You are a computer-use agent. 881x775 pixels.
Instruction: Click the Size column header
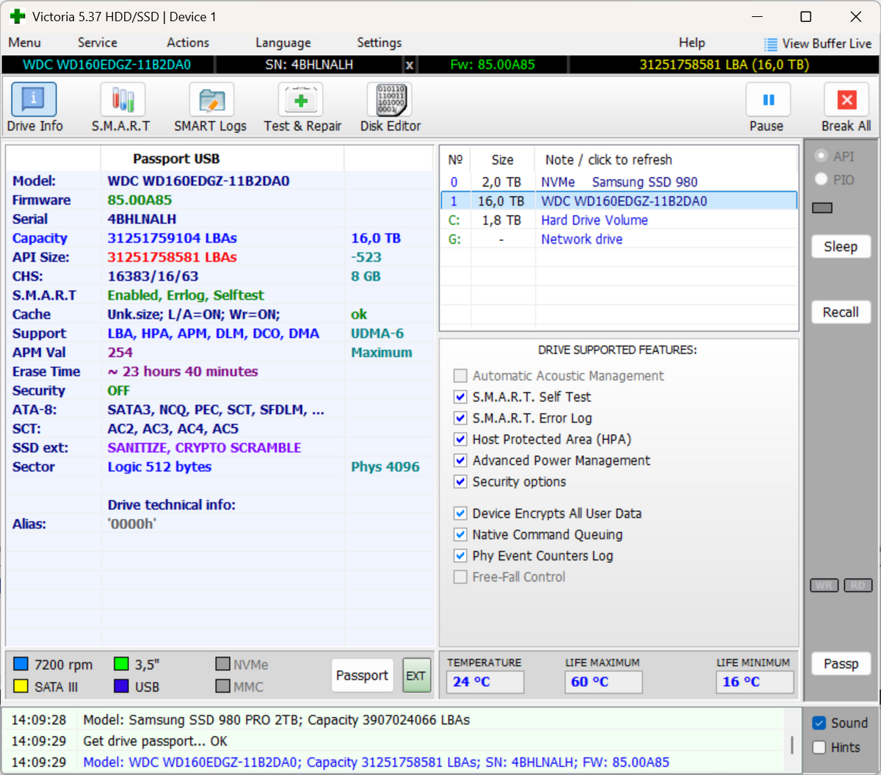click(502, 159)
